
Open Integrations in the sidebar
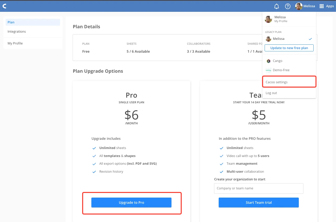click(33, 32)
